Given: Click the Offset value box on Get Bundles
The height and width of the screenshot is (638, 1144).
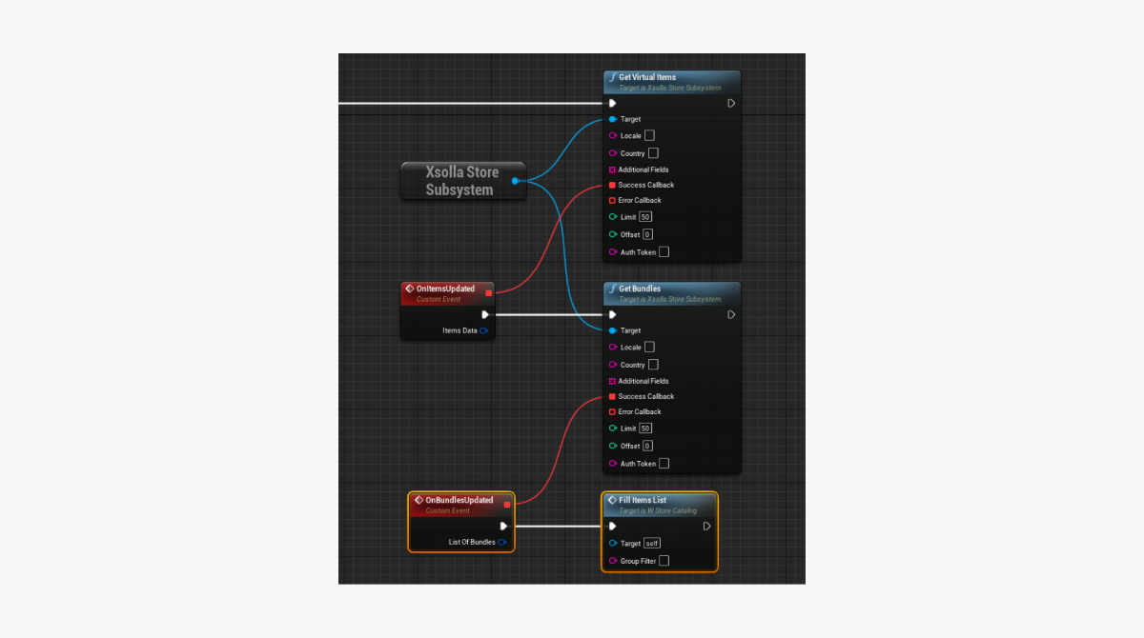Looking at the screenshot, I should [647, 446].
